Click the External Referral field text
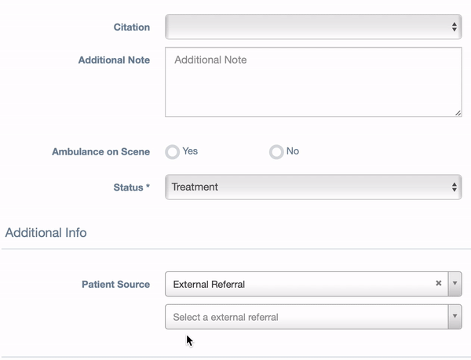This screenshot has height=360, width=471. tap(209, 284)
